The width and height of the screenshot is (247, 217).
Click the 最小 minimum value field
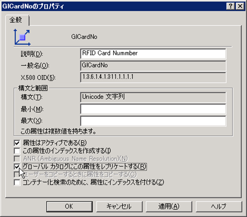(153, 109)
